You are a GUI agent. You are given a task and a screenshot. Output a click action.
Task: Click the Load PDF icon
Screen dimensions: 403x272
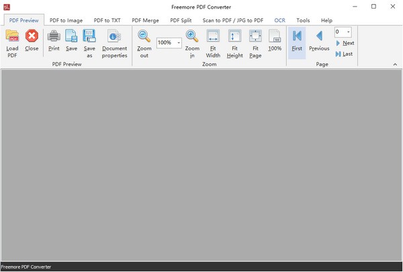pos(12,36)
